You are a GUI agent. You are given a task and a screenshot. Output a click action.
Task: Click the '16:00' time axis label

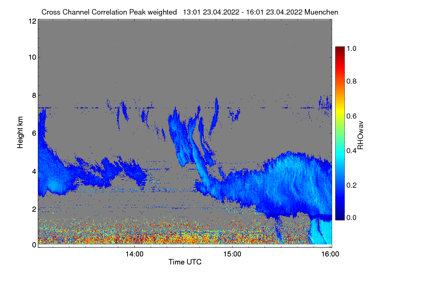[330, 254]
